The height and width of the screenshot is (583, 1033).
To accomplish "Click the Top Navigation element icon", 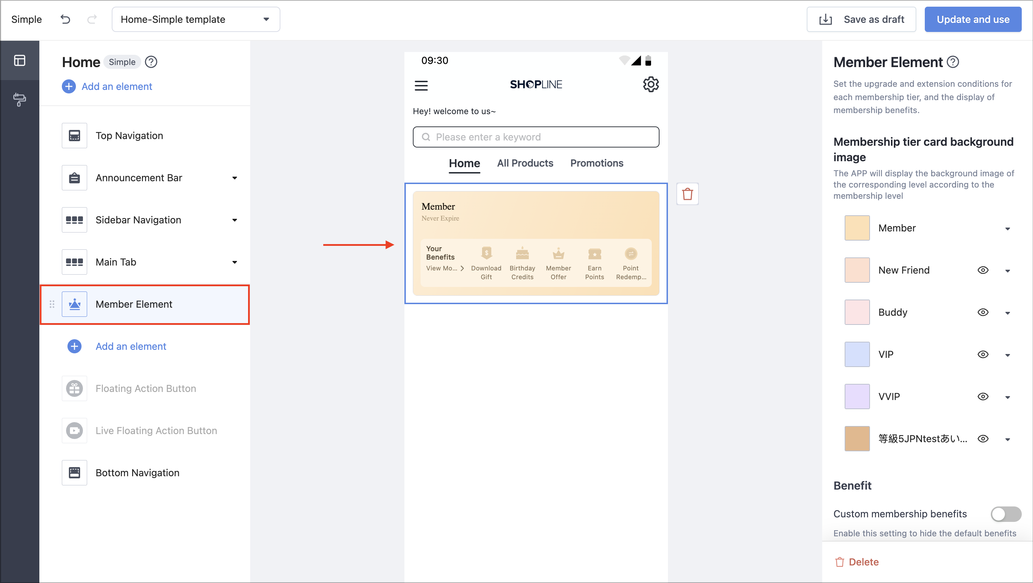I will pos(74,136).
